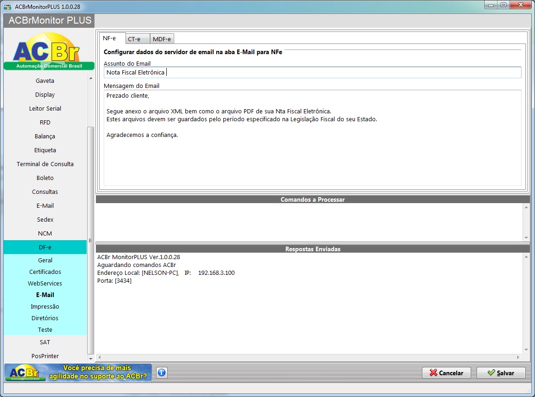Select Terminal de Consulta in sidebar
Image resolution: width=535 pixels, height=397 pixels.
click(x=45, y=164)
